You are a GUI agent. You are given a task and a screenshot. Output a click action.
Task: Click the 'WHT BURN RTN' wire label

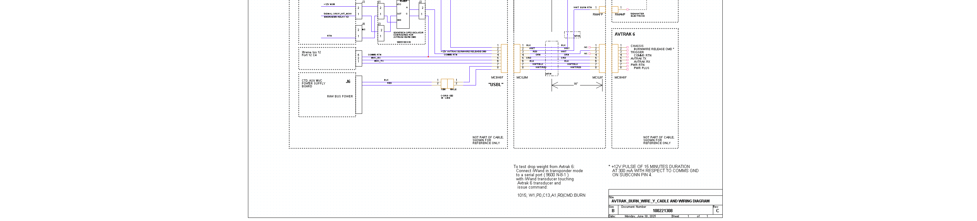pyautogui.click(x=582, y=8)
